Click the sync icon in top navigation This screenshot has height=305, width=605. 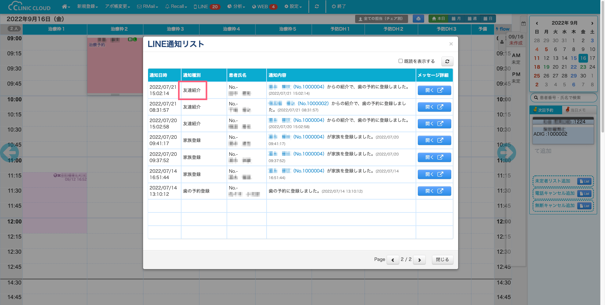tap(317, 7)
